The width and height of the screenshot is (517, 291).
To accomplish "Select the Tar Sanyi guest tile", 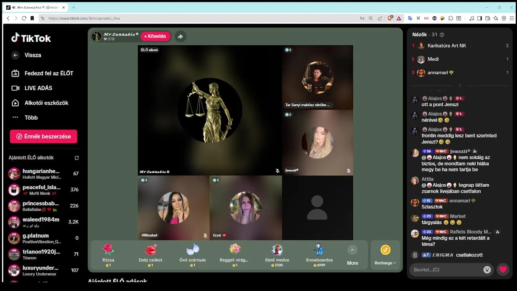I will (x=317, y=78).
